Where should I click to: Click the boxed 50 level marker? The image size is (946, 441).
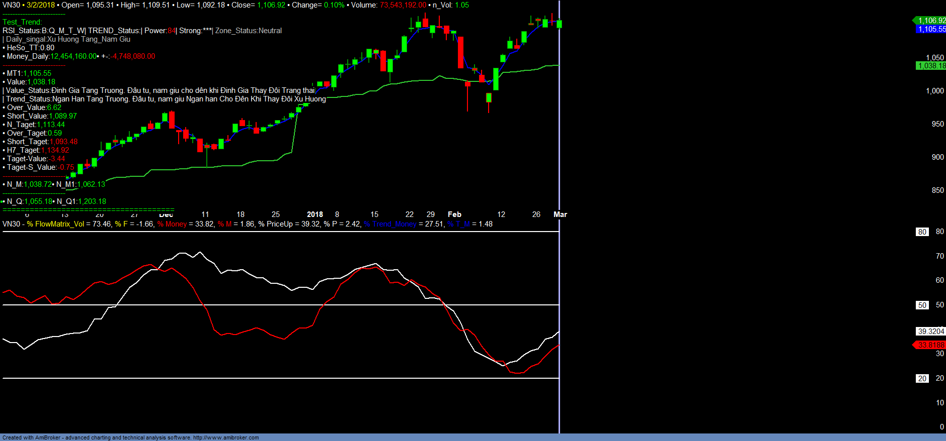pyautogui.click(x=922, y=305)
